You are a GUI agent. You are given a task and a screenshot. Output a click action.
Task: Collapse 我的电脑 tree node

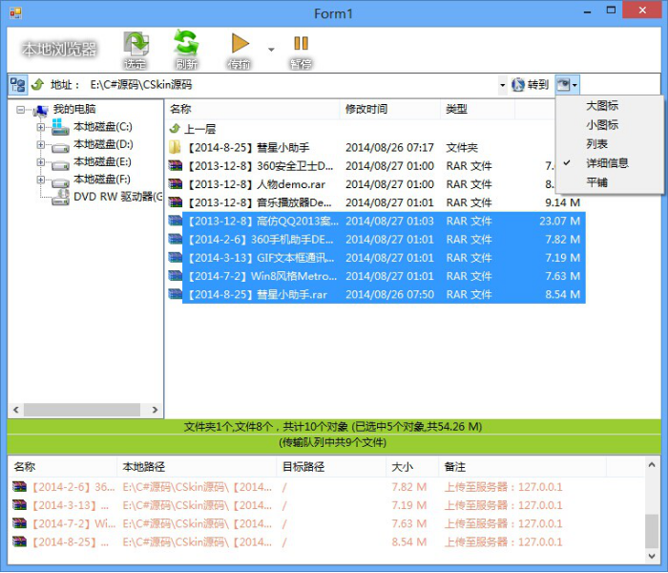click(20, 110)
